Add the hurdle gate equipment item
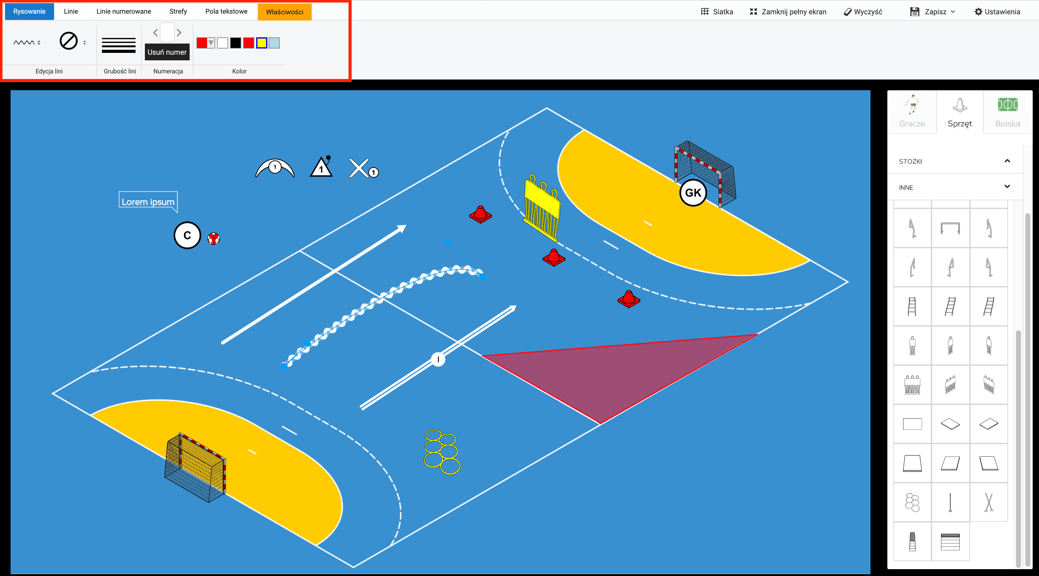The image size is (1039, 576). pyautogui.click(x=950, y=228)
